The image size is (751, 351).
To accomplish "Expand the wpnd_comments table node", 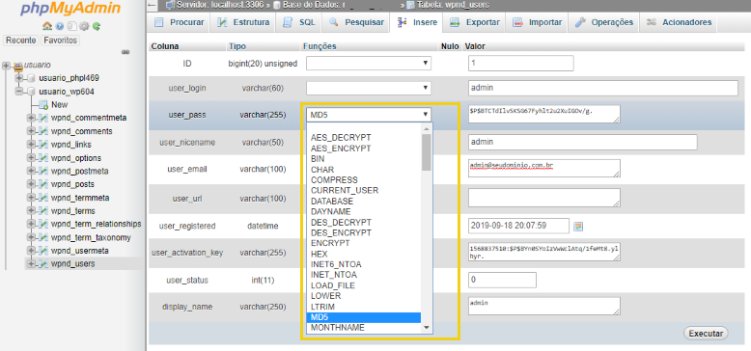I will (x=31, y=131).
